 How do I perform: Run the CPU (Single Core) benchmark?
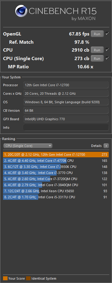97,59
